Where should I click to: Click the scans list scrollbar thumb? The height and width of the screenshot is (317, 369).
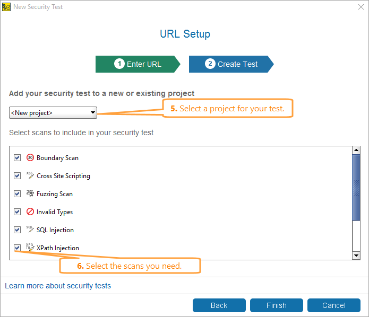pyautogui.click(x=356, y=188)
